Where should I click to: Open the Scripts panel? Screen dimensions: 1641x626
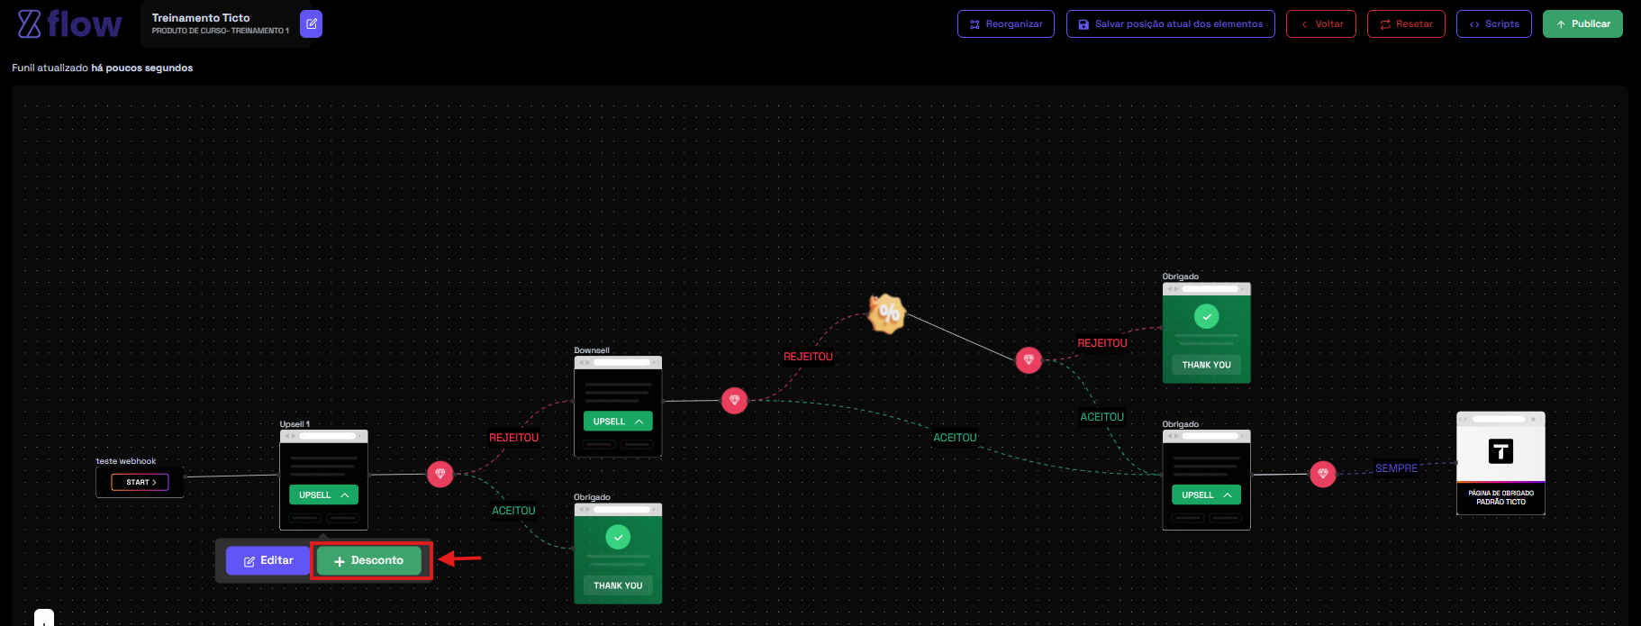click(x=1493, y=24)
